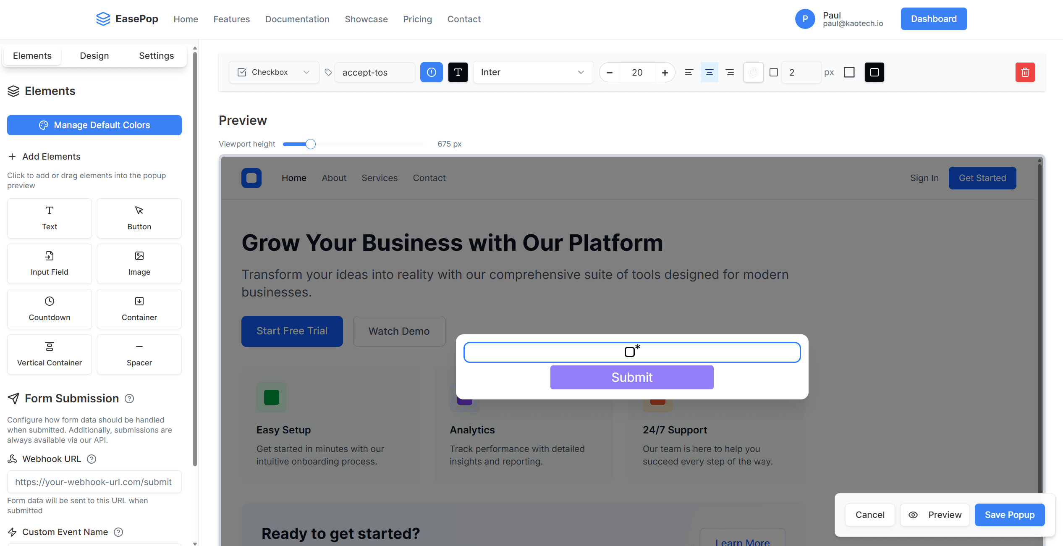
Task: Toggle the required setting for accept-tos field
Action: click(x=431, y=72)
